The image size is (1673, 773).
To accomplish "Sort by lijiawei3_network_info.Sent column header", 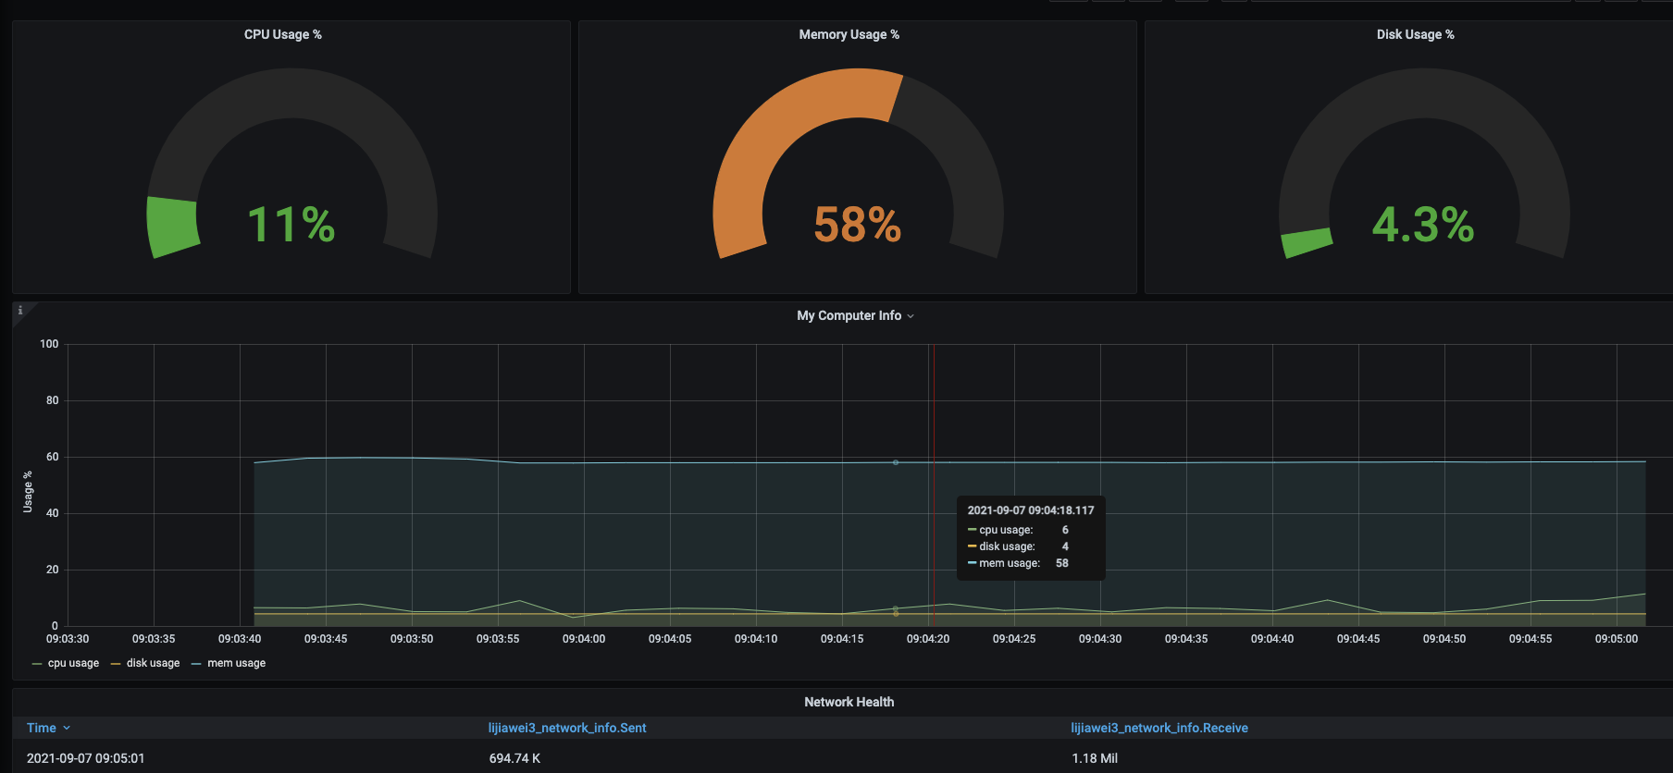I will click(x=566, y=728).
